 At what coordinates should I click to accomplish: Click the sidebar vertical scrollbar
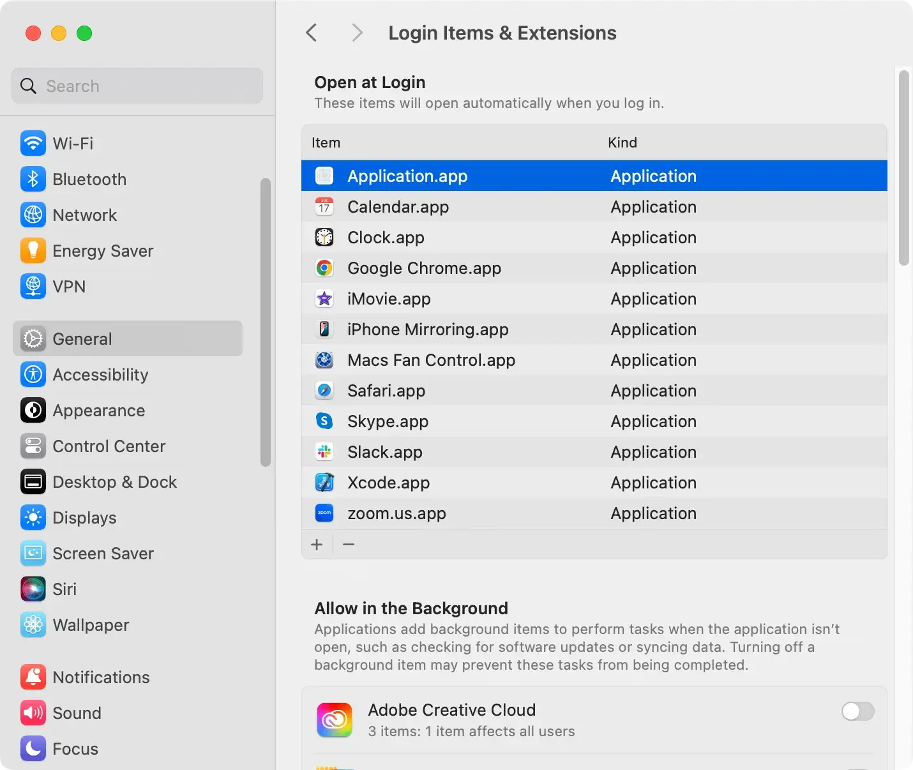(x=266, y=322)
